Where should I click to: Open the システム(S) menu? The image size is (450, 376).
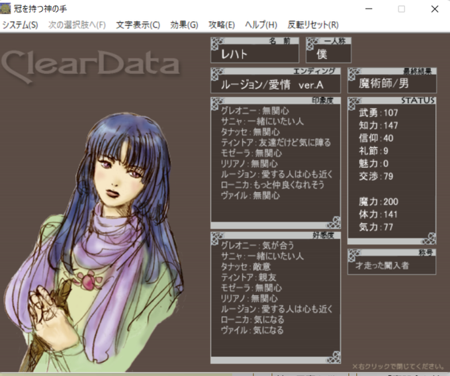tap(20, 25)
